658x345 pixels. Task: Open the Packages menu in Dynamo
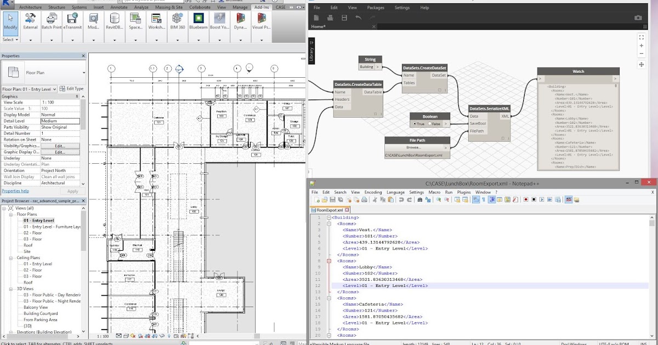click(376, 8)
